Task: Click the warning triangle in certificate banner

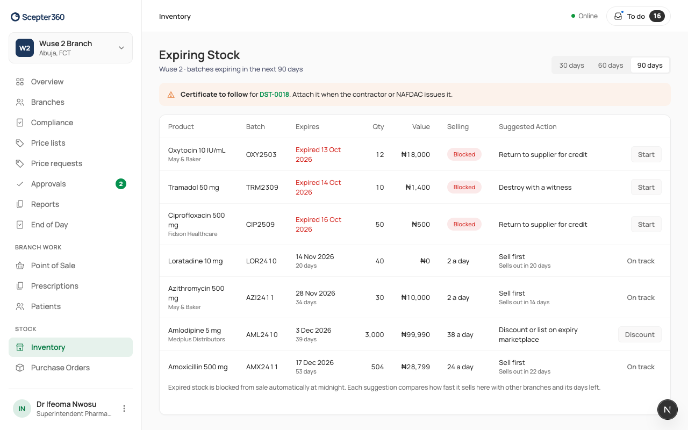Action: coord(171,95)
